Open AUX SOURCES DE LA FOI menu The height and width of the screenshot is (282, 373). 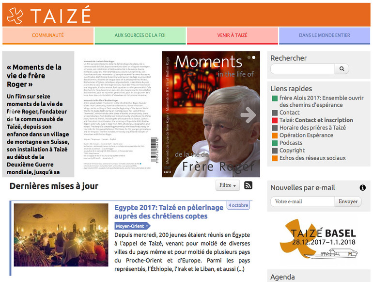[x=140, y=35]
